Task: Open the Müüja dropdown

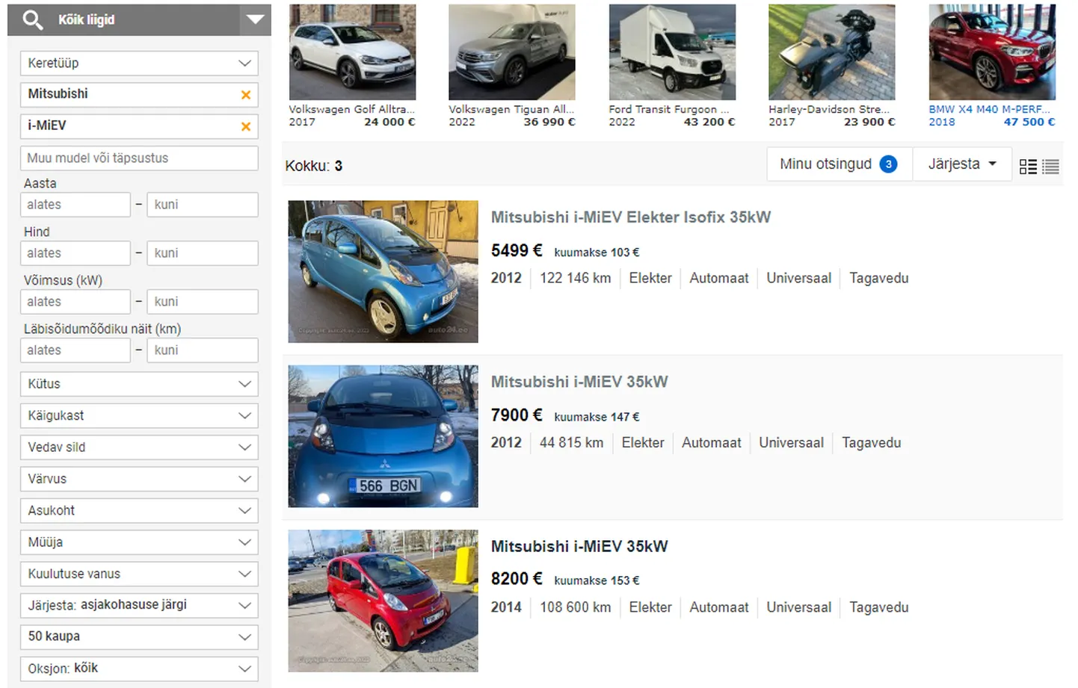Action: tap(139, 542)
